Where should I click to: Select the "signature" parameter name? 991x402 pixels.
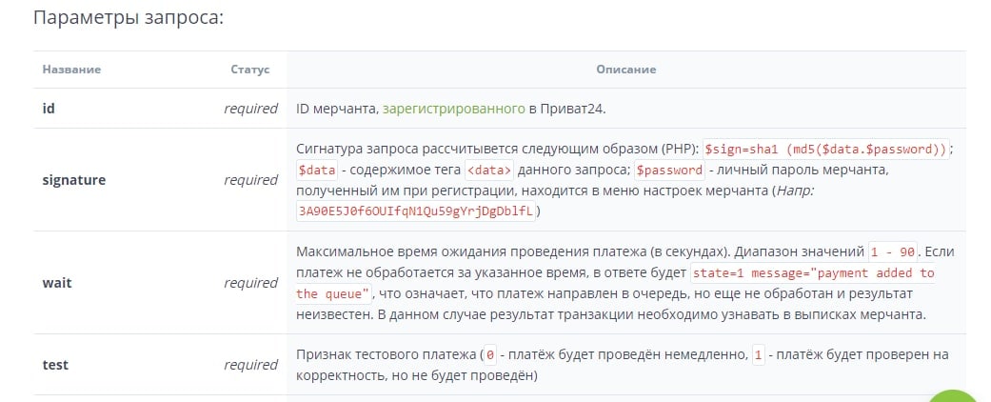[x=74, y=180]
